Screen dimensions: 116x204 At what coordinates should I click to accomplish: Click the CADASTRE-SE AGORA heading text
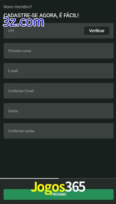pyautogui.click(x=41, y=15)
